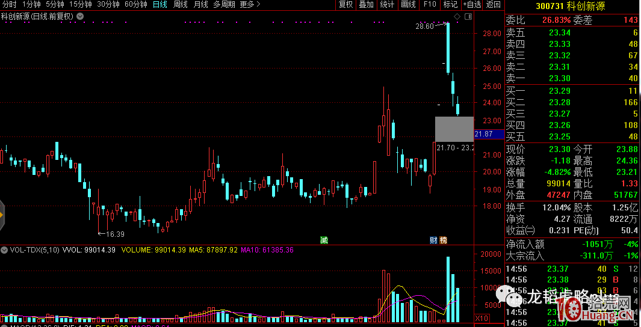The image size is (641, 327).
Task: Select the 5分钟 period tab
Action: coord(55,5)
